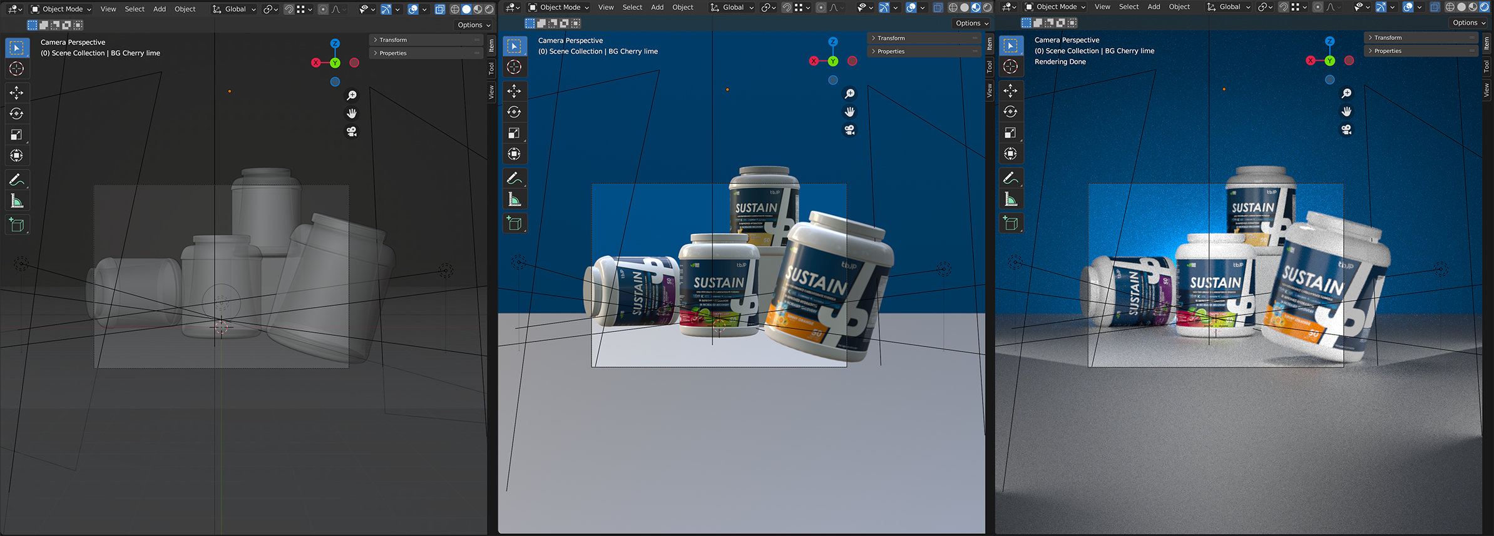The height and width of the screenshot is (536, 1494).
Task: Open Tool tab in middle viewport sidebar
Action: [990, 66]
